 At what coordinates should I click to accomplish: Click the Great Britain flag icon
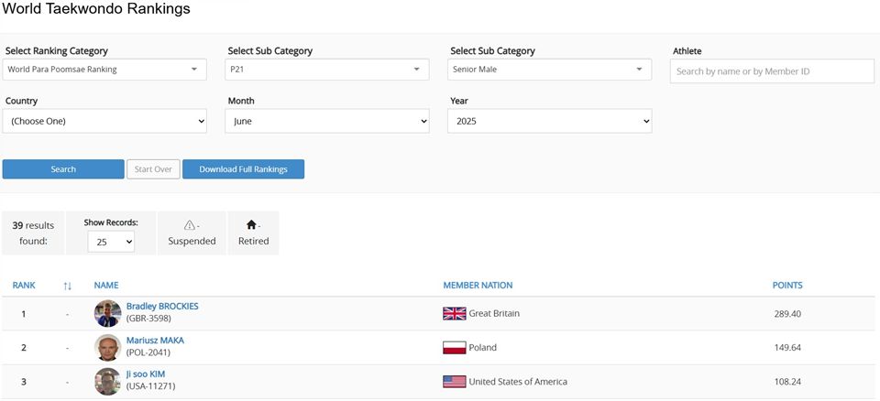tap(455, 313)
